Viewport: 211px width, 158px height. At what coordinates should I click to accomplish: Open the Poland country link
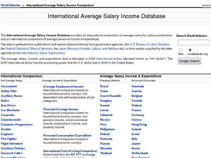pyautogui.click(x=105, y=134)
